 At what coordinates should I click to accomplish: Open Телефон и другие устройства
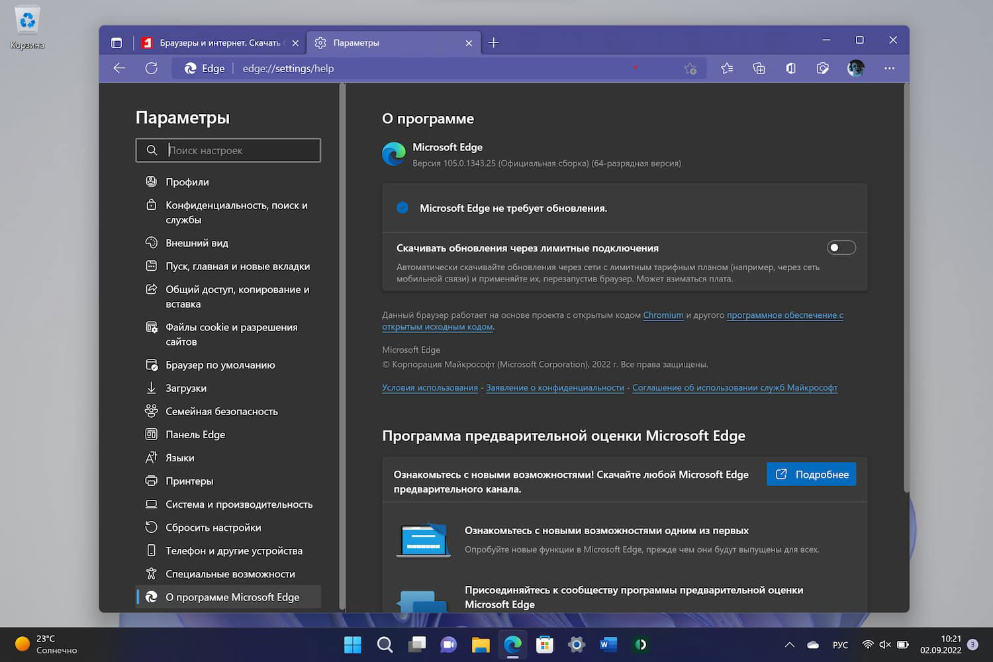[x=228, y=551]
